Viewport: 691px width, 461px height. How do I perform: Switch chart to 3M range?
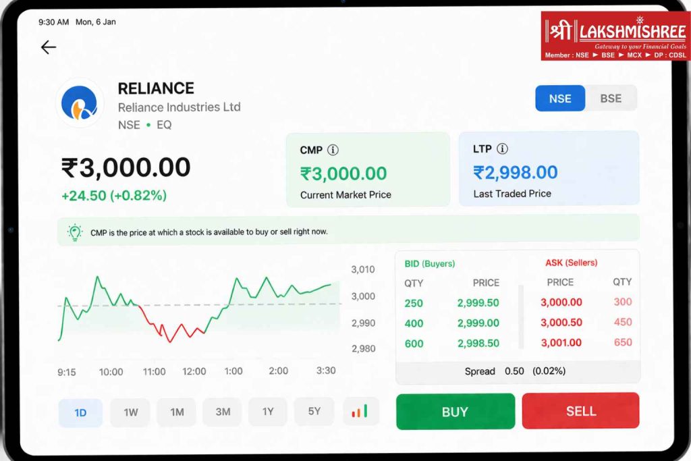point(223,412)
